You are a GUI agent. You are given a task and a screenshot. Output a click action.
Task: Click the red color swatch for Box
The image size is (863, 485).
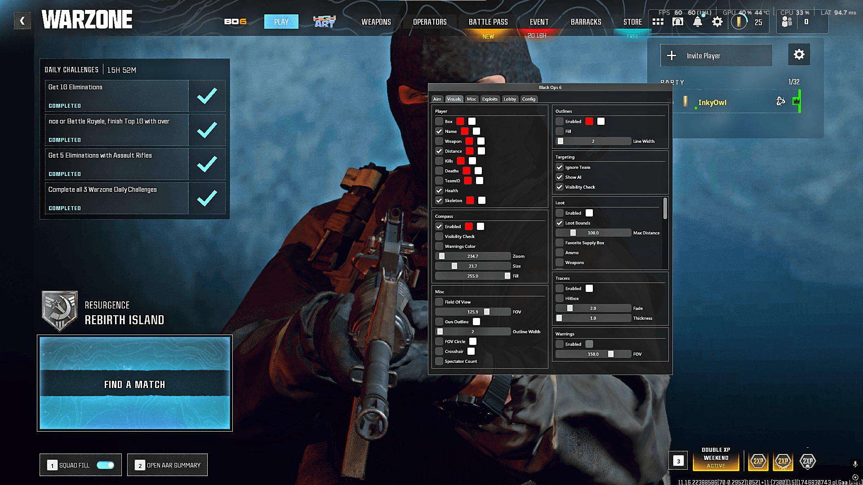coord(460,121)
